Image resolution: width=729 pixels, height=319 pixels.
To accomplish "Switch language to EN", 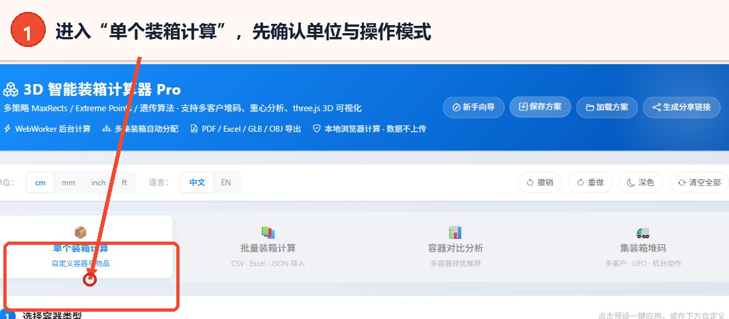I will tap(226, 183).
